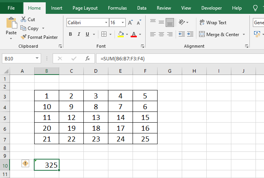Viewport: 264px width, 178px height.
Task: Select column B header
Action: point(46,71)
